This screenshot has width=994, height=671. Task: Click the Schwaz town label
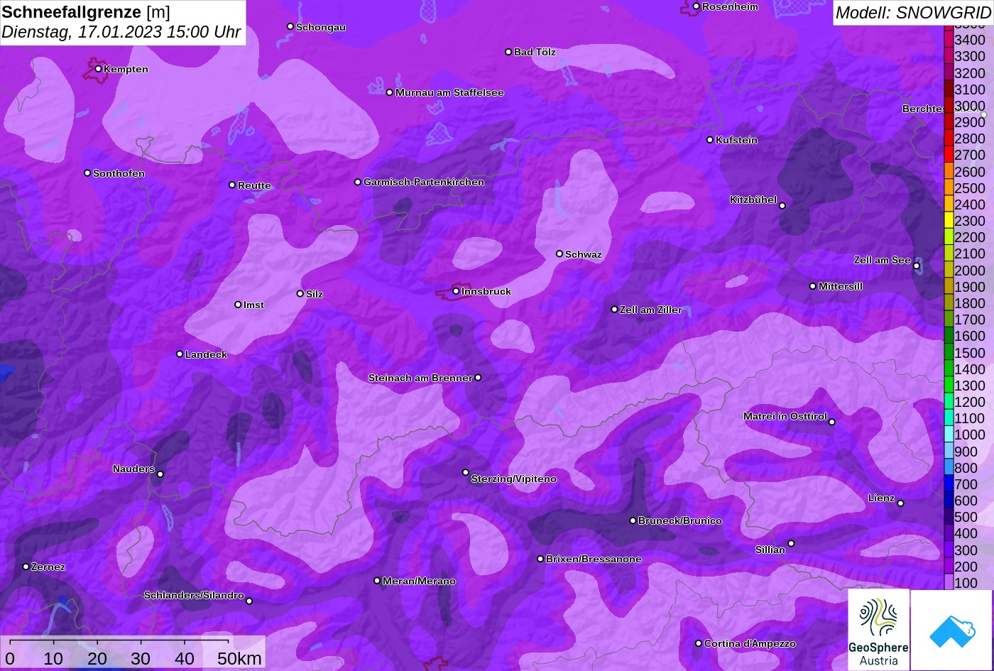(584, 254)
